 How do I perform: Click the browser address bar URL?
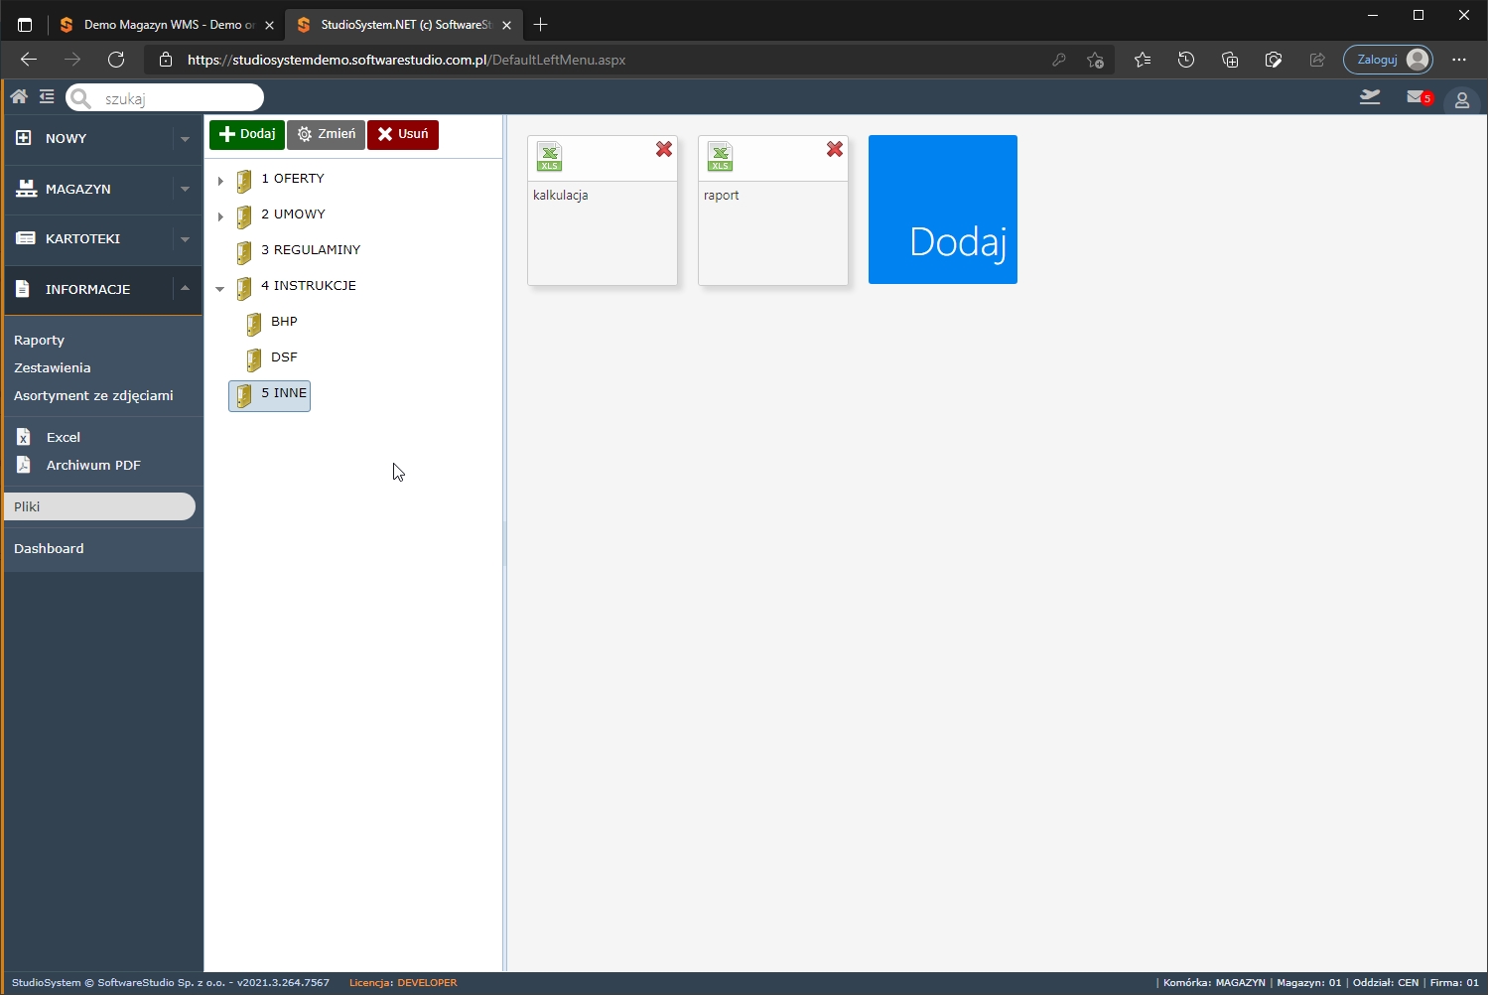406,60
